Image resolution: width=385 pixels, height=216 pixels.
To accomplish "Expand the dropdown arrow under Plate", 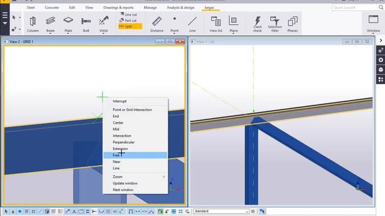I will click(68, 33).
